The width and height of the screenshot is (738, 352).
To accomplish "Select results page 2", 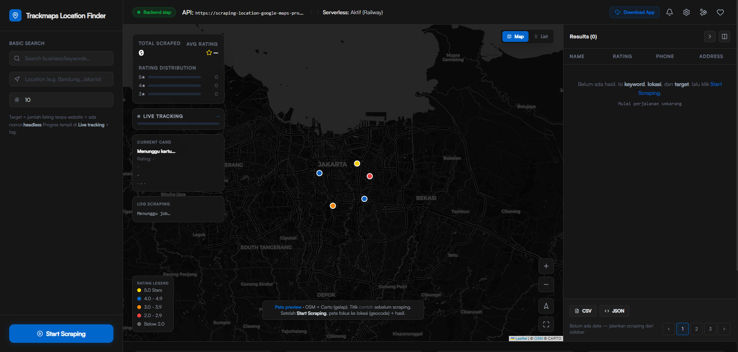I will click(696, 329).
